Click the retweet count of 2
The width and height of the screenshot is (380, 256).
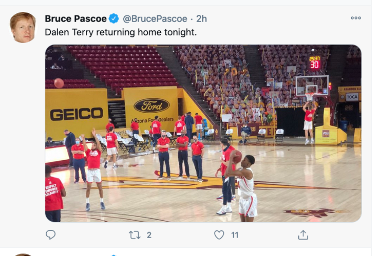(149, 235)
